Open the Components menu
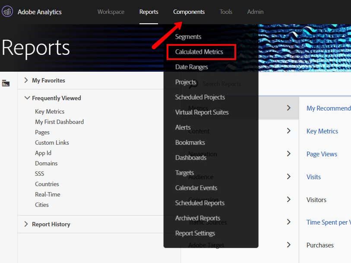The height and width of the screenshot is (263, 351). tap(189, 12)
